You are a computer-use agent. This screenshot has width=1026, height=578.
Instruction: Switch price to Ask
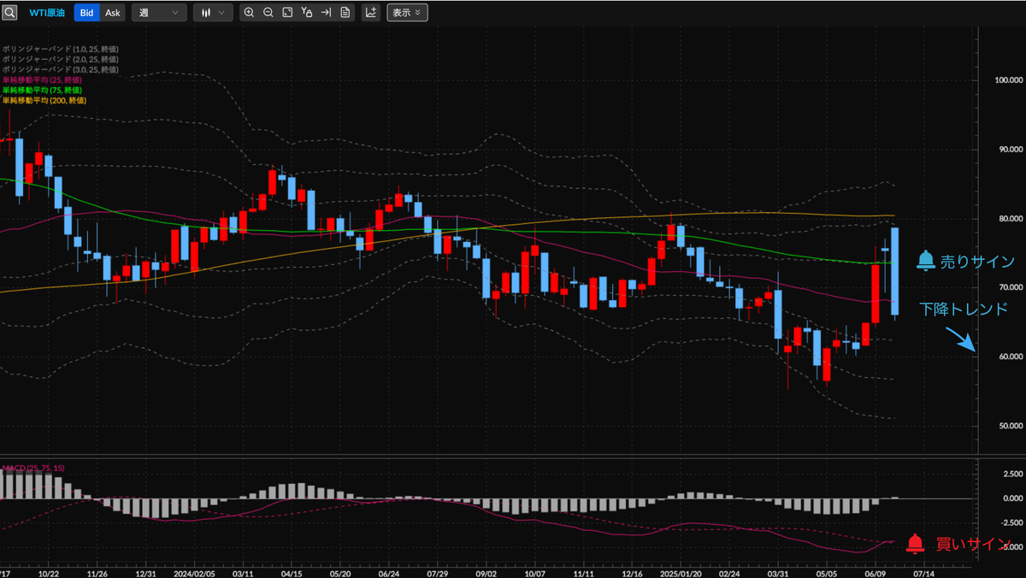click(113, 13)
